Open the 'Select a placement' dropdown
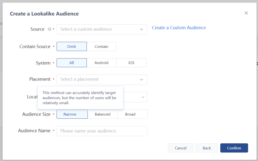Image resolution: width=258 pixels, height=161 pixels. [x=98, y=80]
